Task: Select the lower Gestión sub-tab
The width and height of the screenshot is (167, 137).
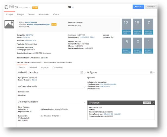Action: (22, 67)
